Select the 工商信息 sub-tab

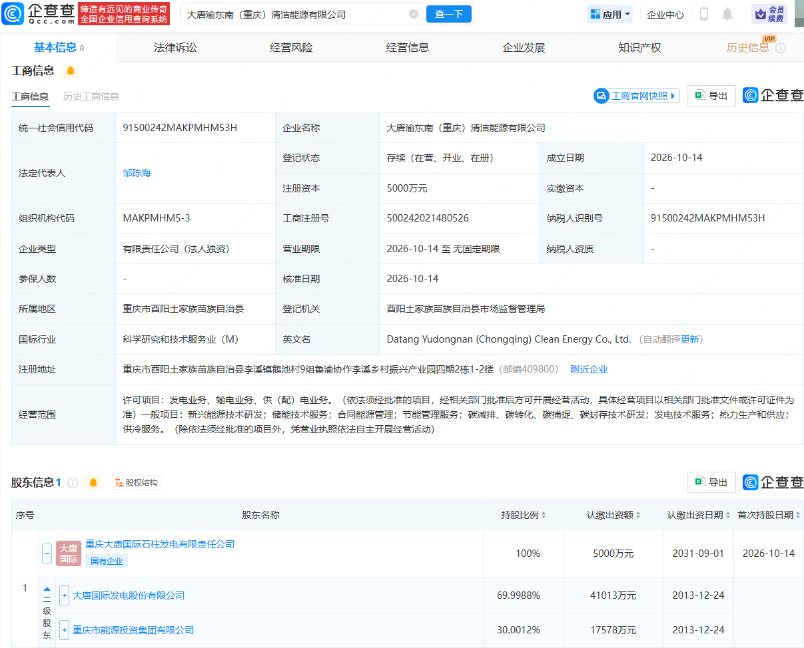[x=30, y=96]
